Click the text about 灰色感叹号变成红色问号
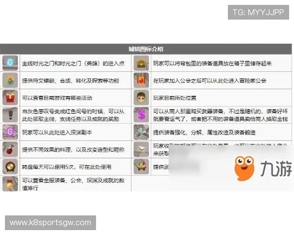 (x=73, y=115)
